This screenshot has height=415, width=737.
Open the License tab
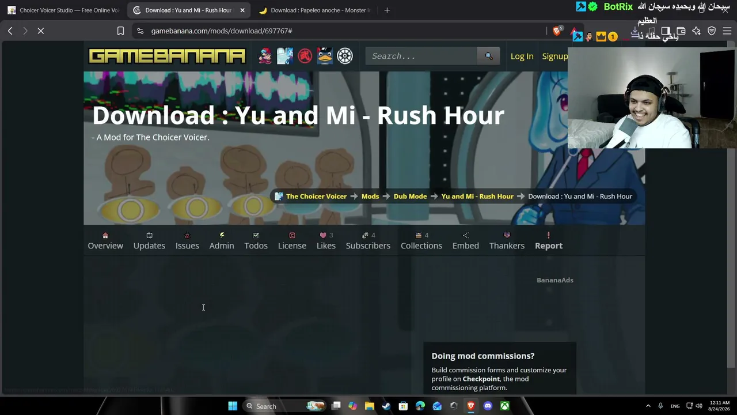pyautogui.click(x=292, y=240)
